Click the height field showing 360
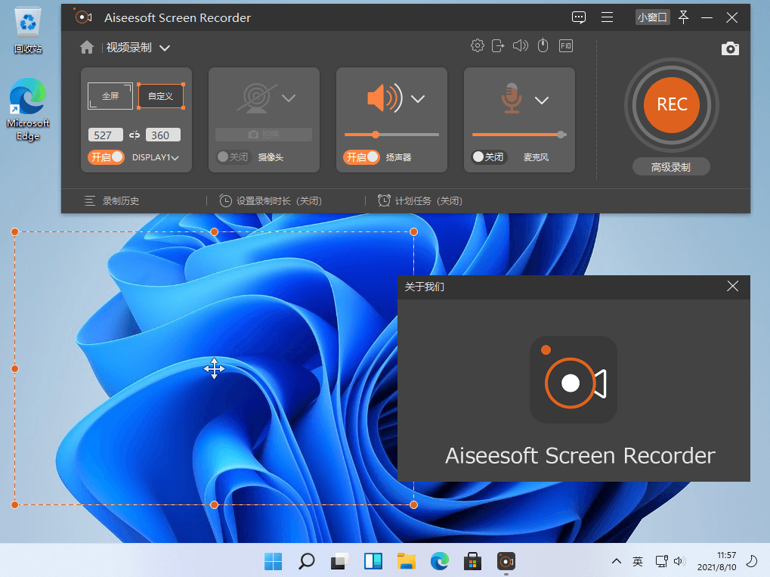 pyautogui.click(x=163, y=135)
